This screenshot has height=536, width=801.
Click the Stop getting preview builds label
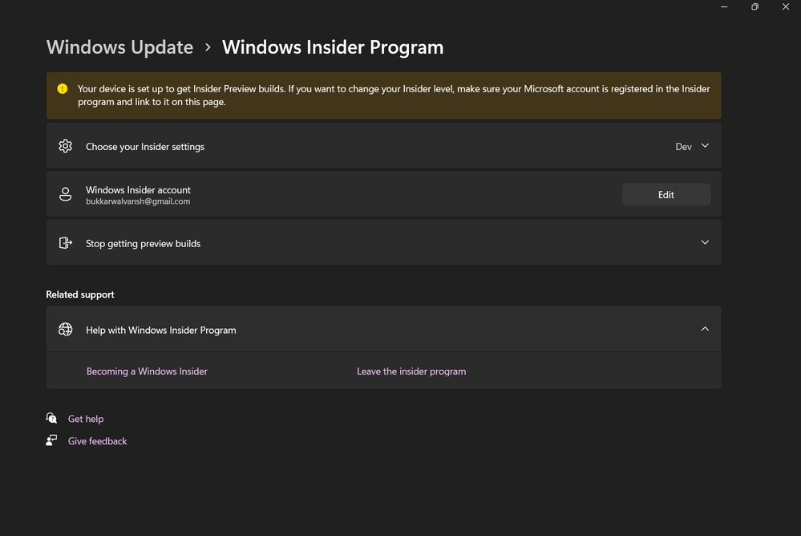tap(143, 243)
